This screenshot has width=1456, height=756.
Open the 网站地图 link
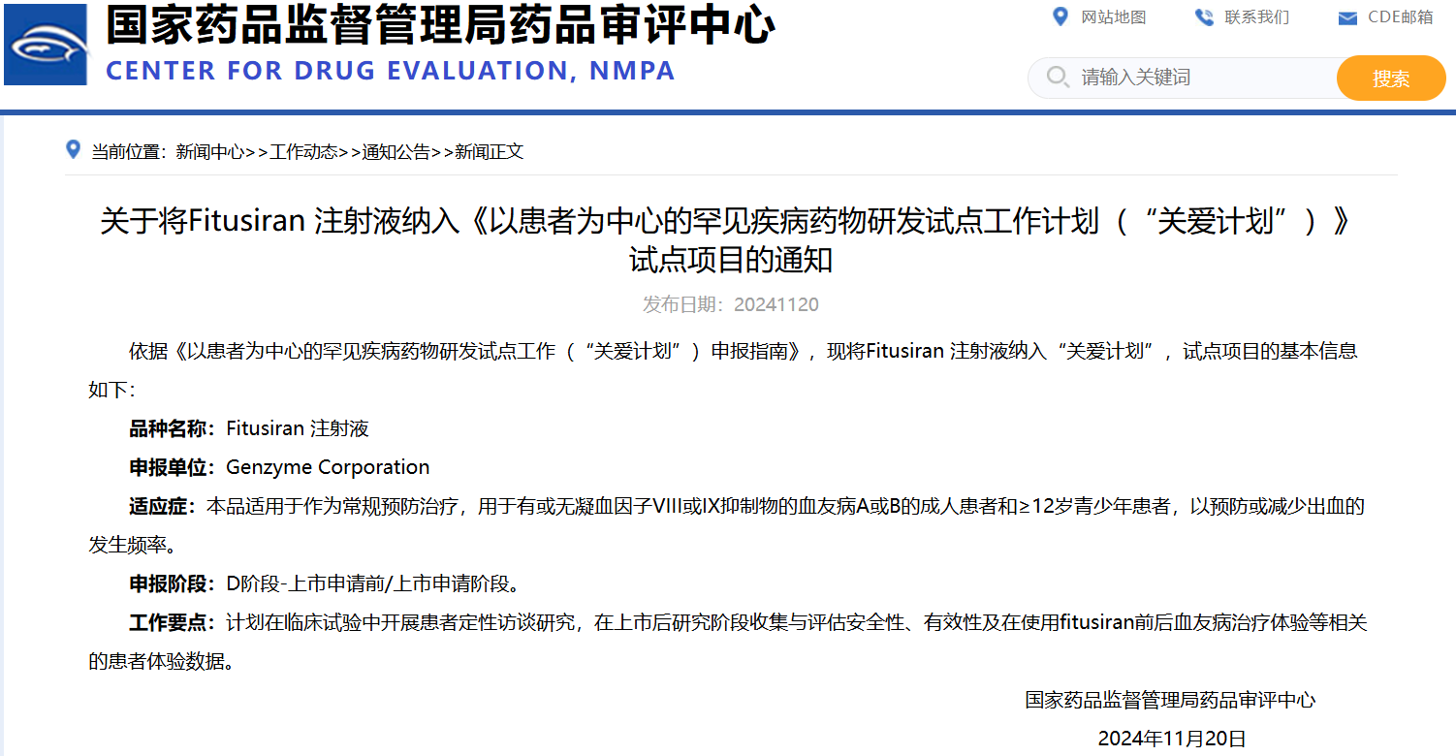(1114, 16)
